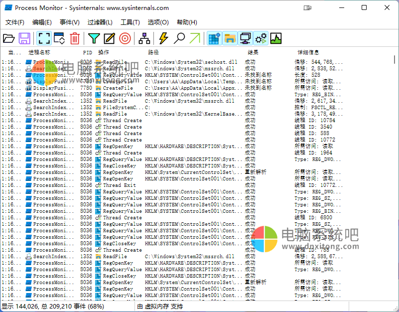Sort by 详细信息 column header
The image size is (399, 312).
[x=308, y=52]
